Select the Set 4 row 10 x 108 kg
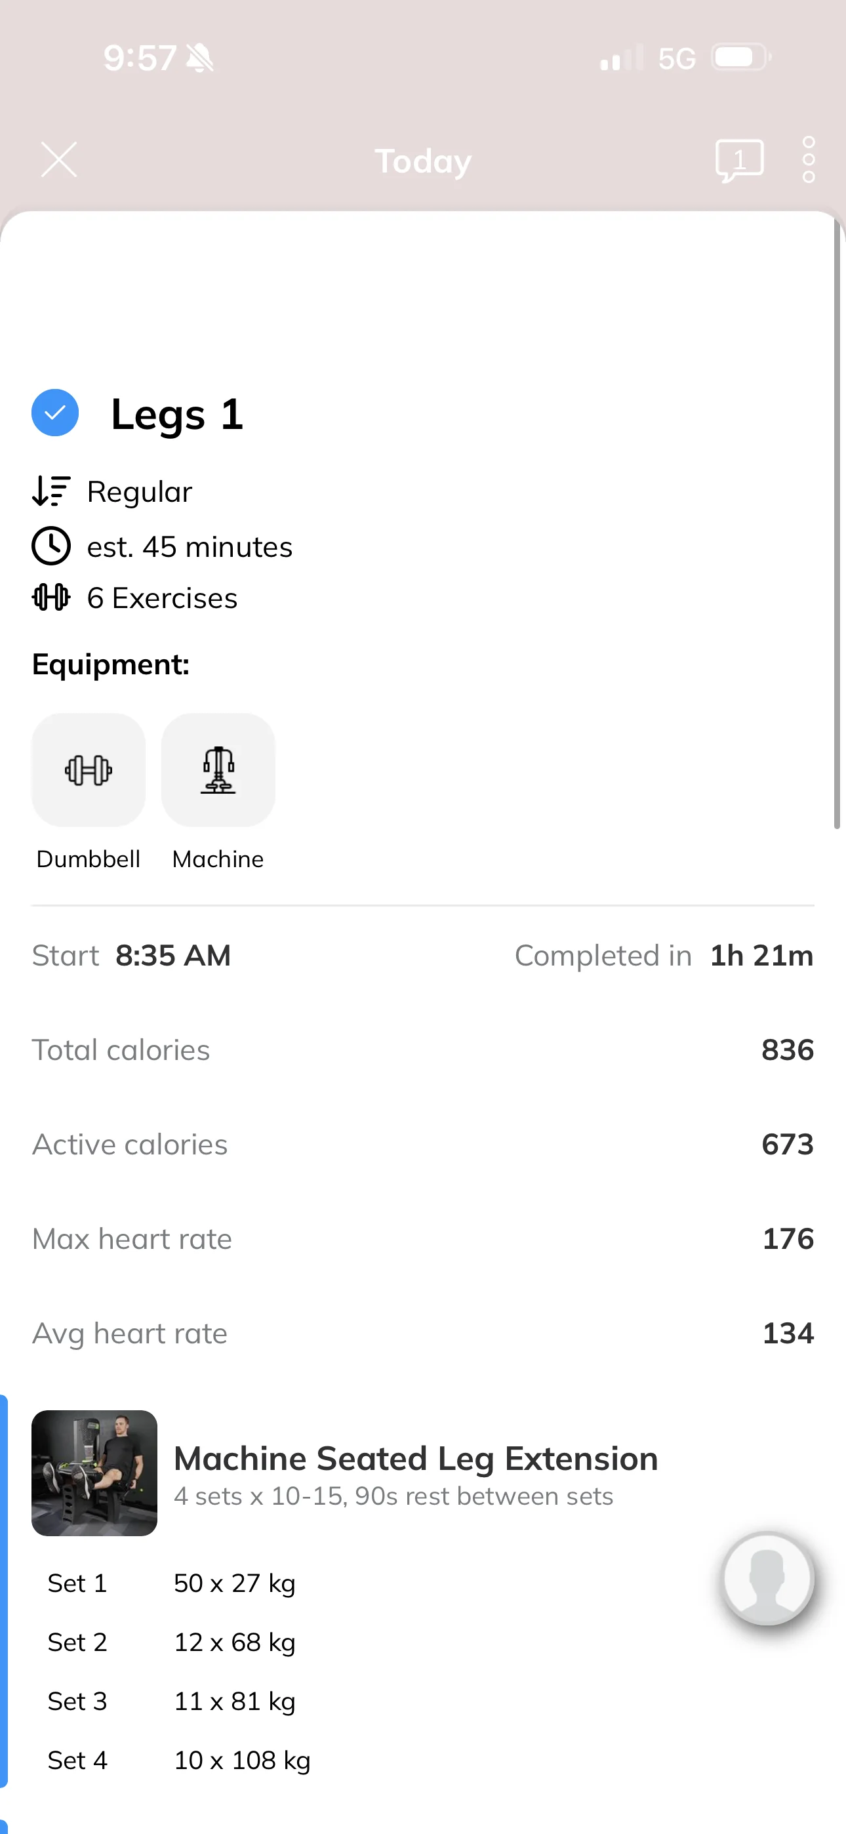 pyautogui.click(x=179, y=1760)
